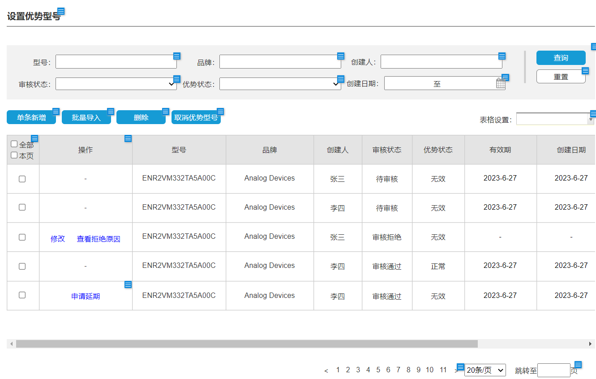Tick the checkbox for first 张三 row
This screenshot has width=596, height=379.
coord(22,179)
